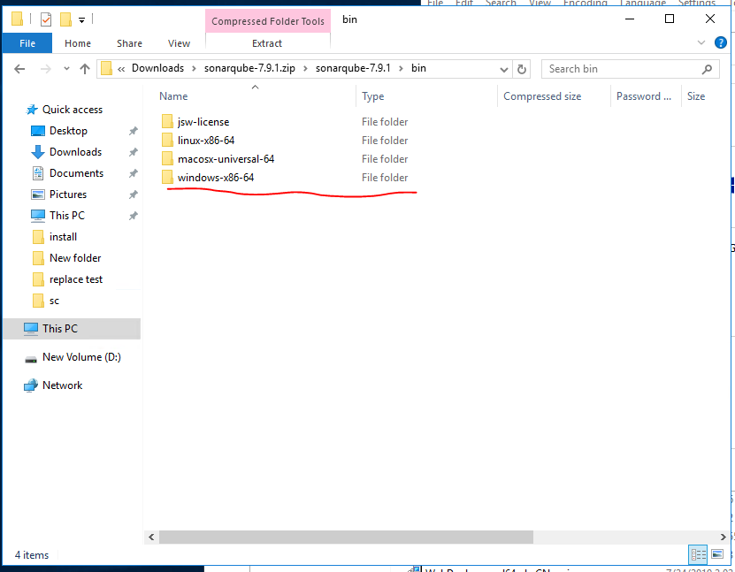The width and height of the screenshot is (735, 572).
Task: Click sonarqube-7.9.1 breadcrumb in the address bar
Action: click(353, 68)
